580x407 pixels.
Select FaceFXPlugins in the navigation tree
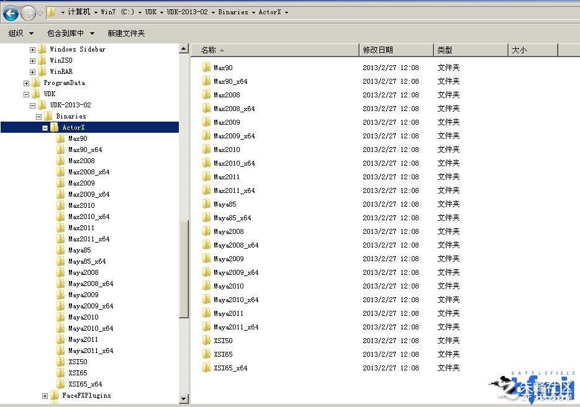(x=86, y=395)
